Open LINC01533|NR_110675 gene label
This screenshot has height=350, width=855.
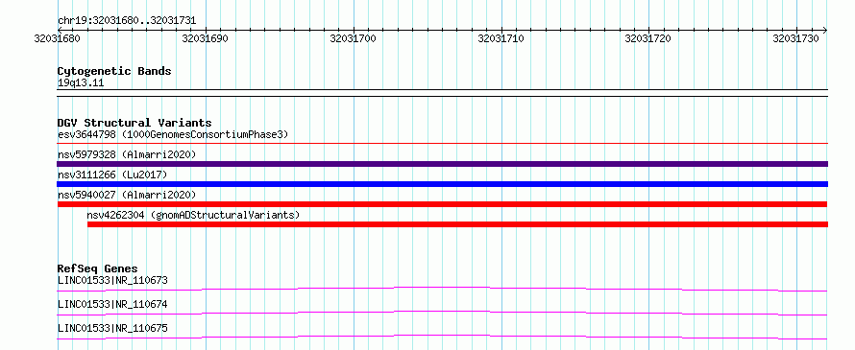click(x=112, y=328)
